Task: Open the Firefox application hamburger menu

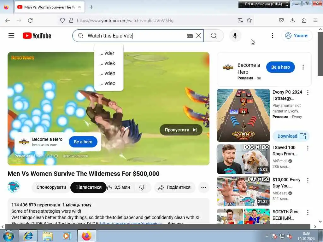Action: [x=315, y=20]
